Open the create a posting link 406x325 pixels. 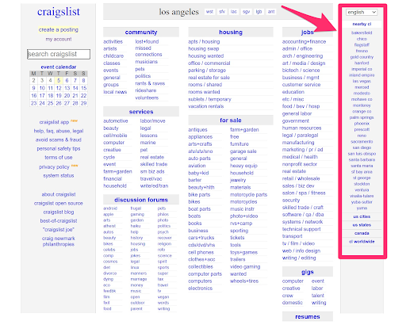[59, 29]
